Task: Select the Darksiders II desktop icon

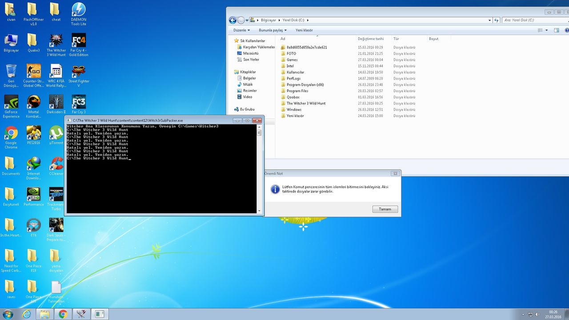Action: pyautogui.click(x=56, y=104)
